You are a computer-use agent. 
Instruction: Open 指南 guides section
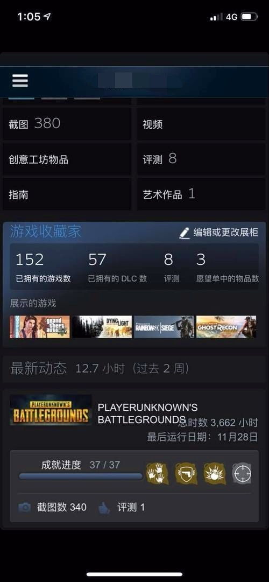tap(67, 194)
